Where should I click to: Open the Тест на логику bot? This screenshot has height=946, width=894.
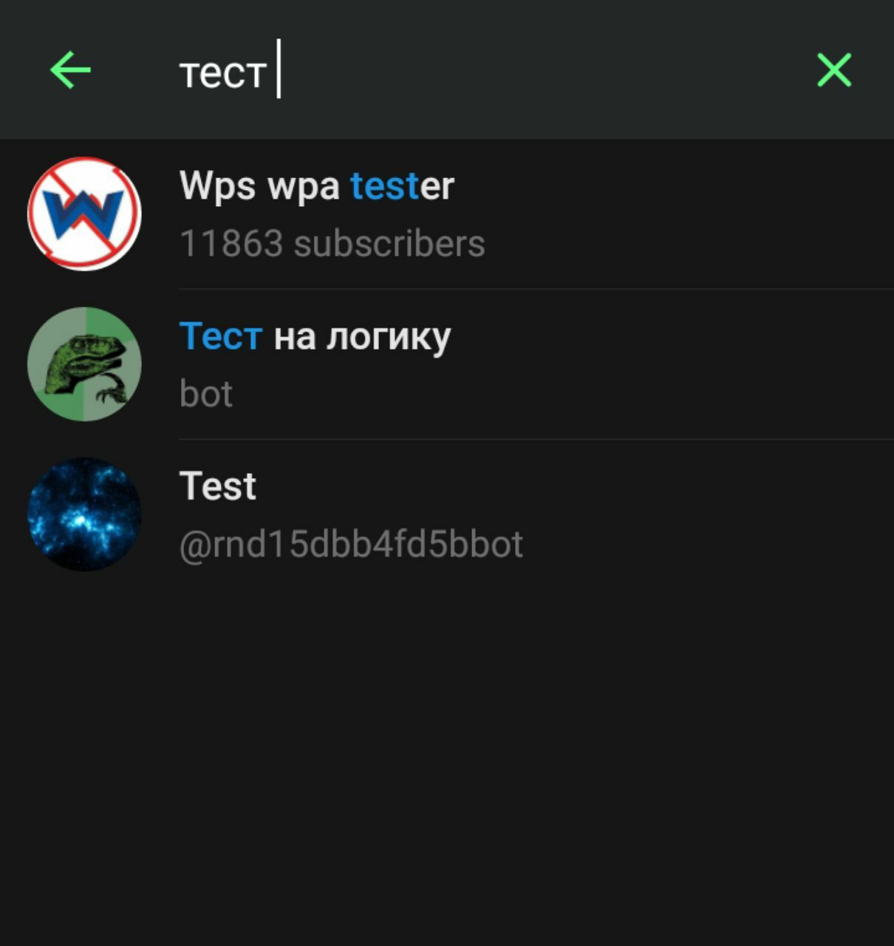pos(447,364)
